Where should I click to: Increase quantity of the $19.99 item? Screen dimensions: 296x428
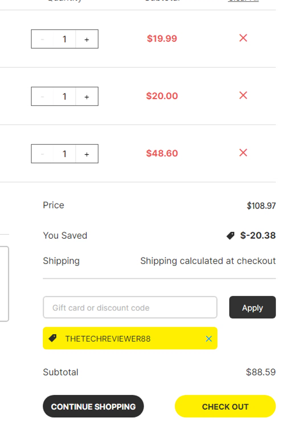tap(87, 39)
